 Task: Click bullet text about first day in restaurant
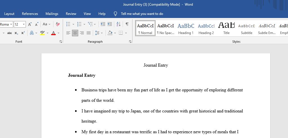[x=160, y=132]
